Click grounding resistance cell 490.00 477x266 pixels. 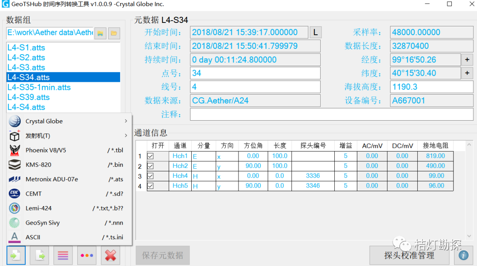point(435,166)
